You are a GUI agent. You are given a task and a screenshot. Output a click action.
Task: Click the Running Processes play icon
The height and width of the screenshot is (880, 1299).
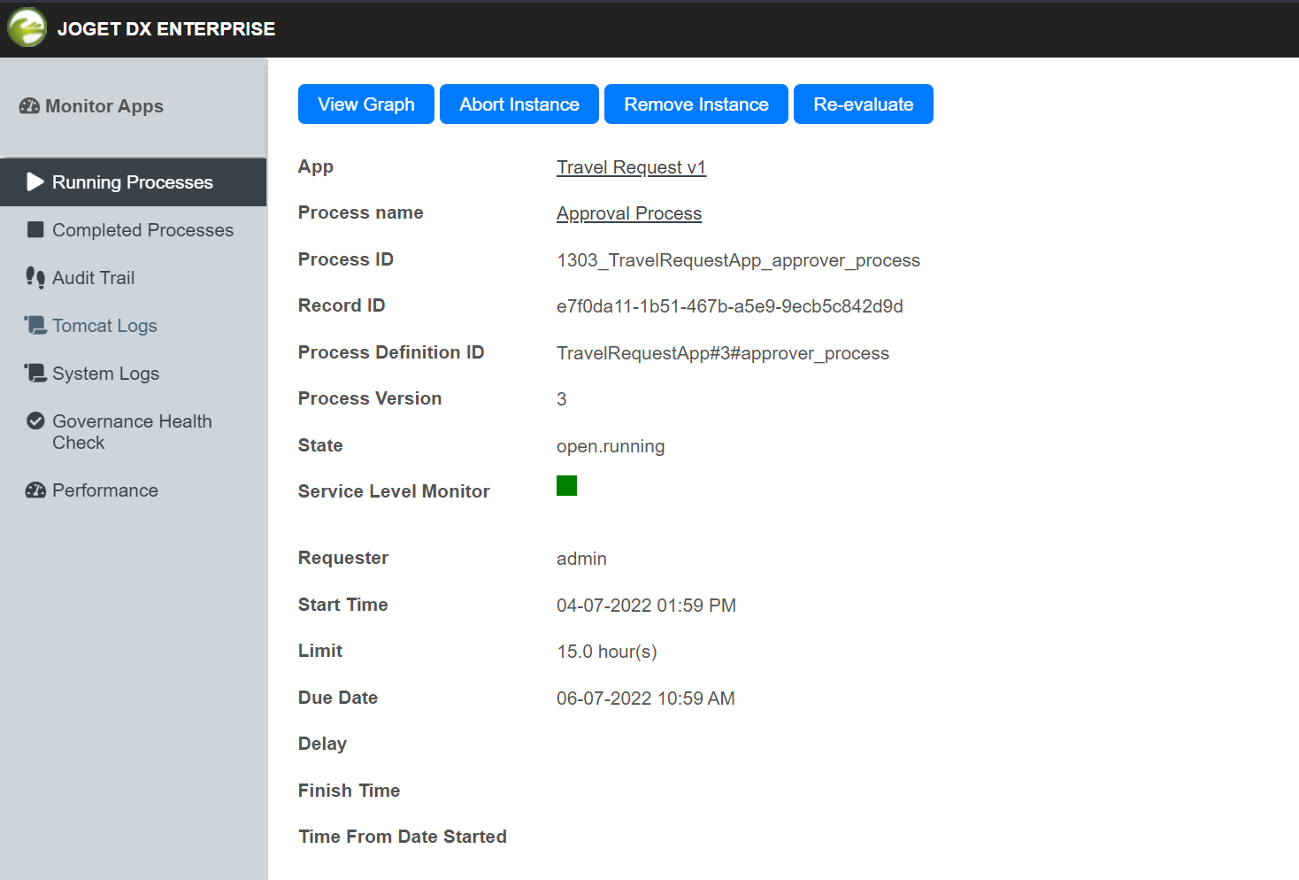point(35,182)
